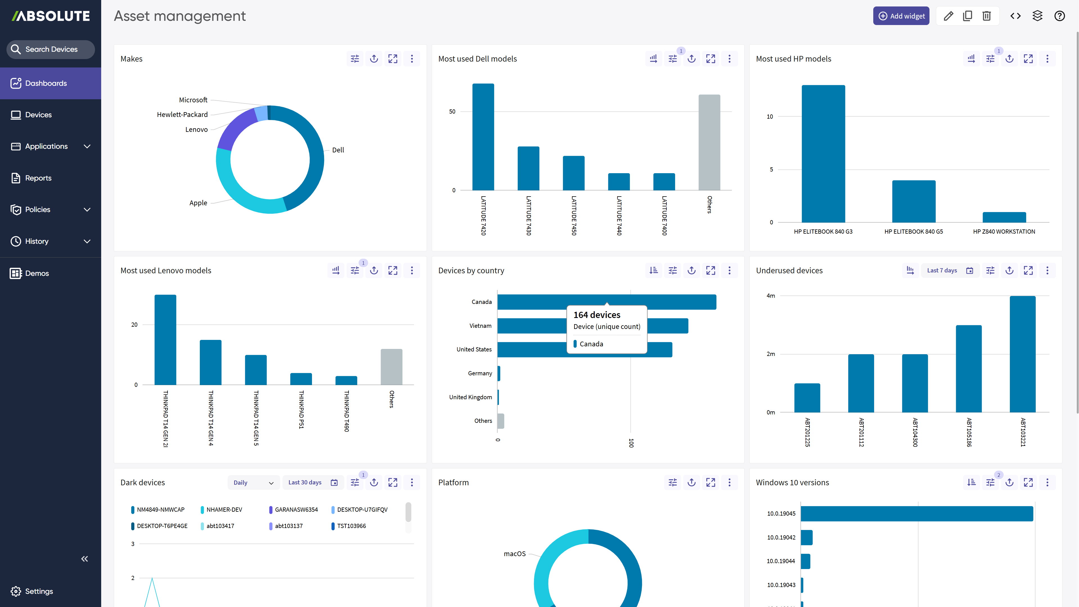Image resolution: width=1079 pixels, height=607 pixels.
Task: Duplicate the dashboard with the copy icon
Action: click(x=968, y=16)
